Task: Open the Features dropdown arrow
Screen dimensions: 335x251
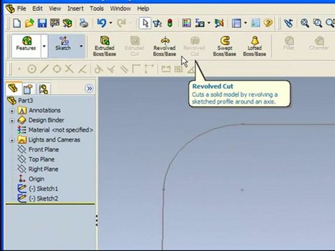Action: (44, 46)
